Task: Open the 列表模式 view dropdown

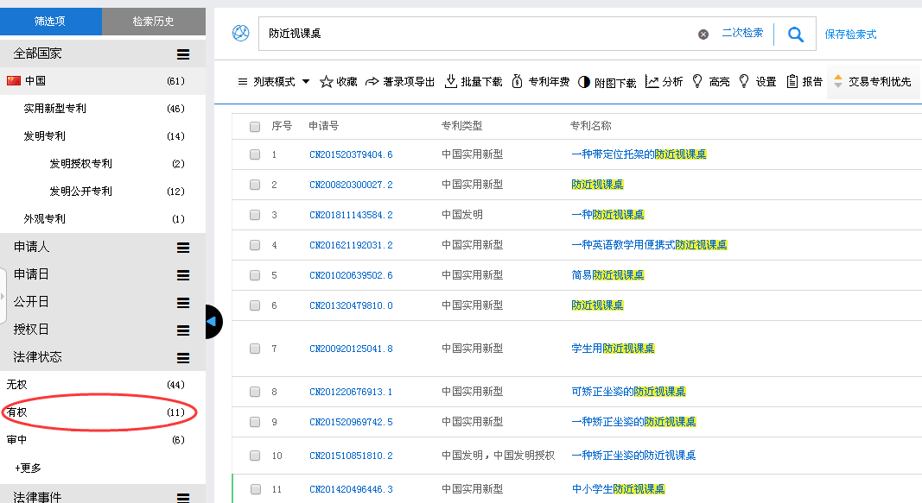Action: pos(274,82)
